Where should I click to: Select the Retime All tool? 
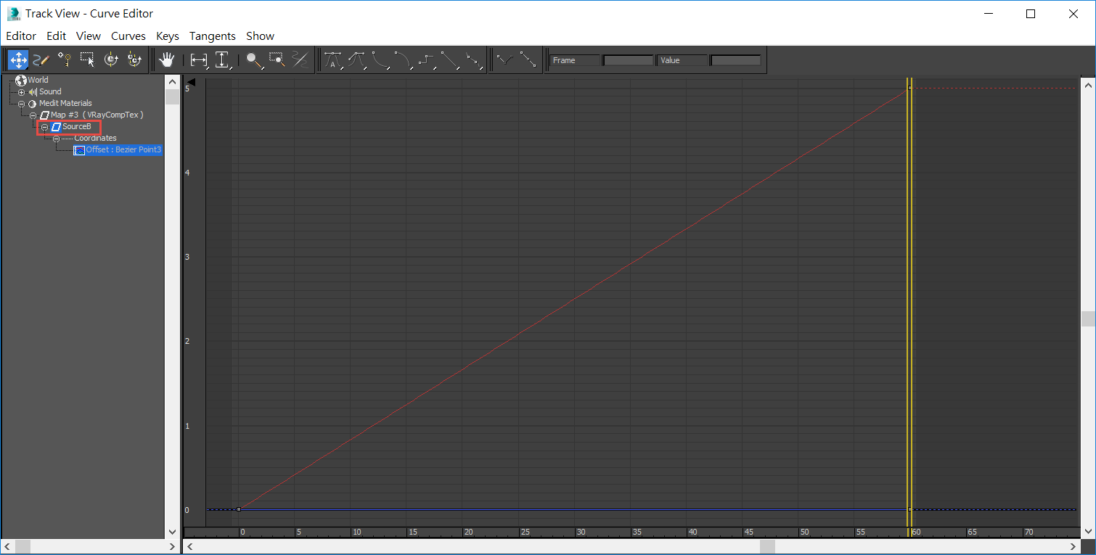(x=134, y=60)
